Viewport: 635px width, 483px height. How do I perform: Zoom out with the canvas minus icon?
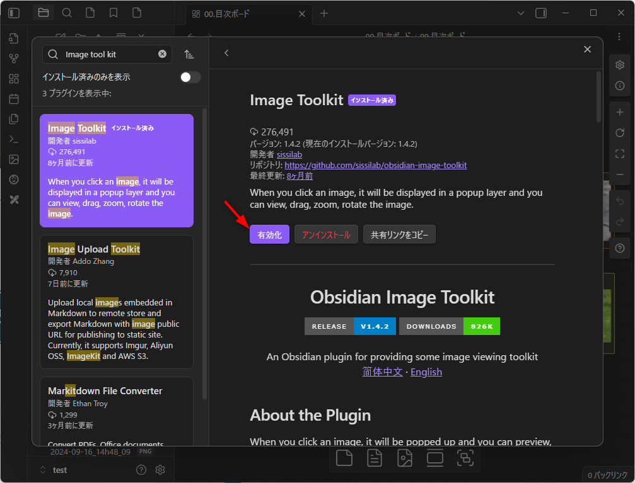click(620, 174)
